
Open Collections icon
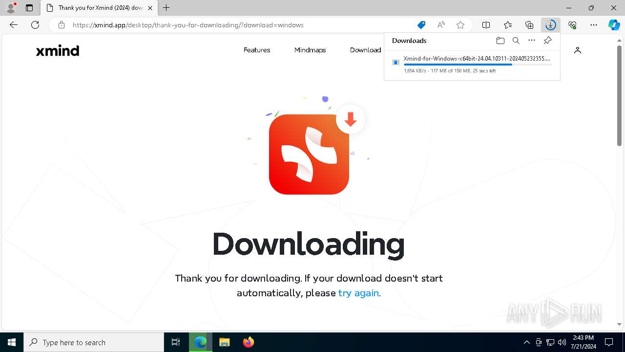click(529, 25)
